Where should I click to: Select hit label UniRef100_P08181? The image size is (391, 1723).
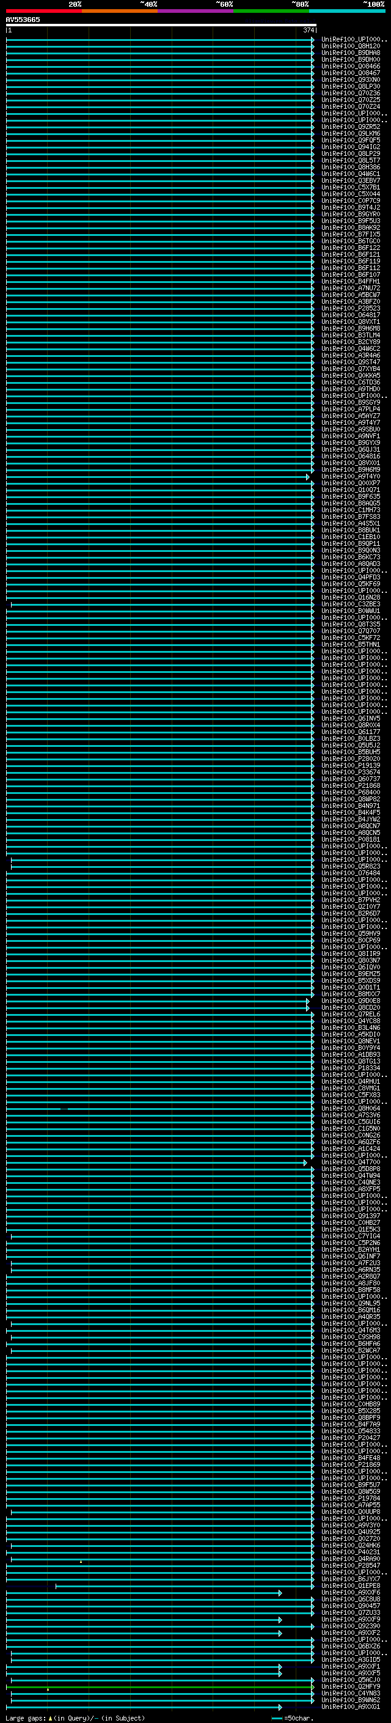pos(351,839)
